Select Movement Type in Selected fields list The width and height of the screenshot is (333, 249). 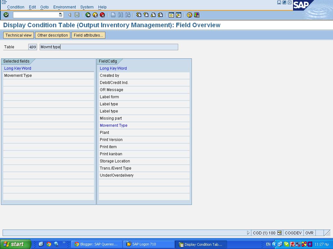(49, 76)
